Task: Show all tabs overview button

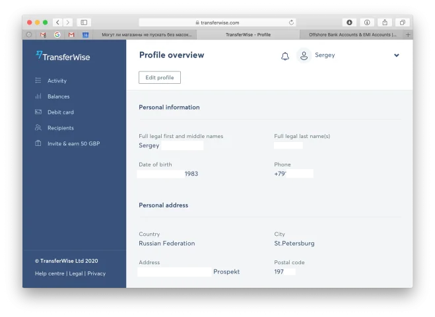Action: click(403, 22)
